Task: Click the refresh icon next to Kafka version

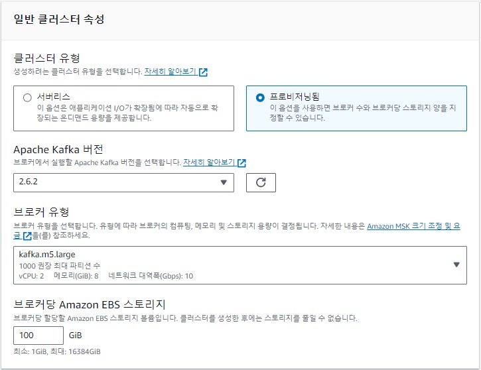Action: [x=261, y=182]
